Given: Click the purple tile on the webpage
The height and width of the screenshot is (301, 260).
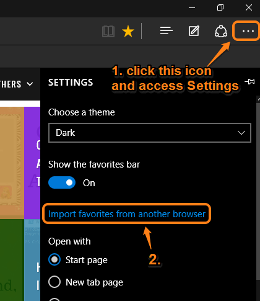Looking at the screenshot, I should [x=32, y=163].
